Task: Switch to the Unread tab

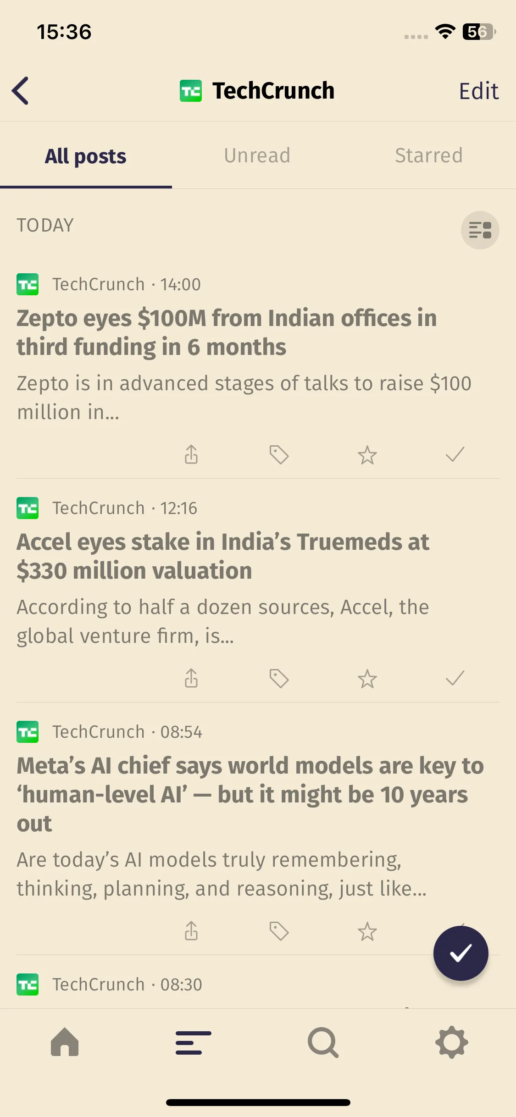Action: coord(257,155)
